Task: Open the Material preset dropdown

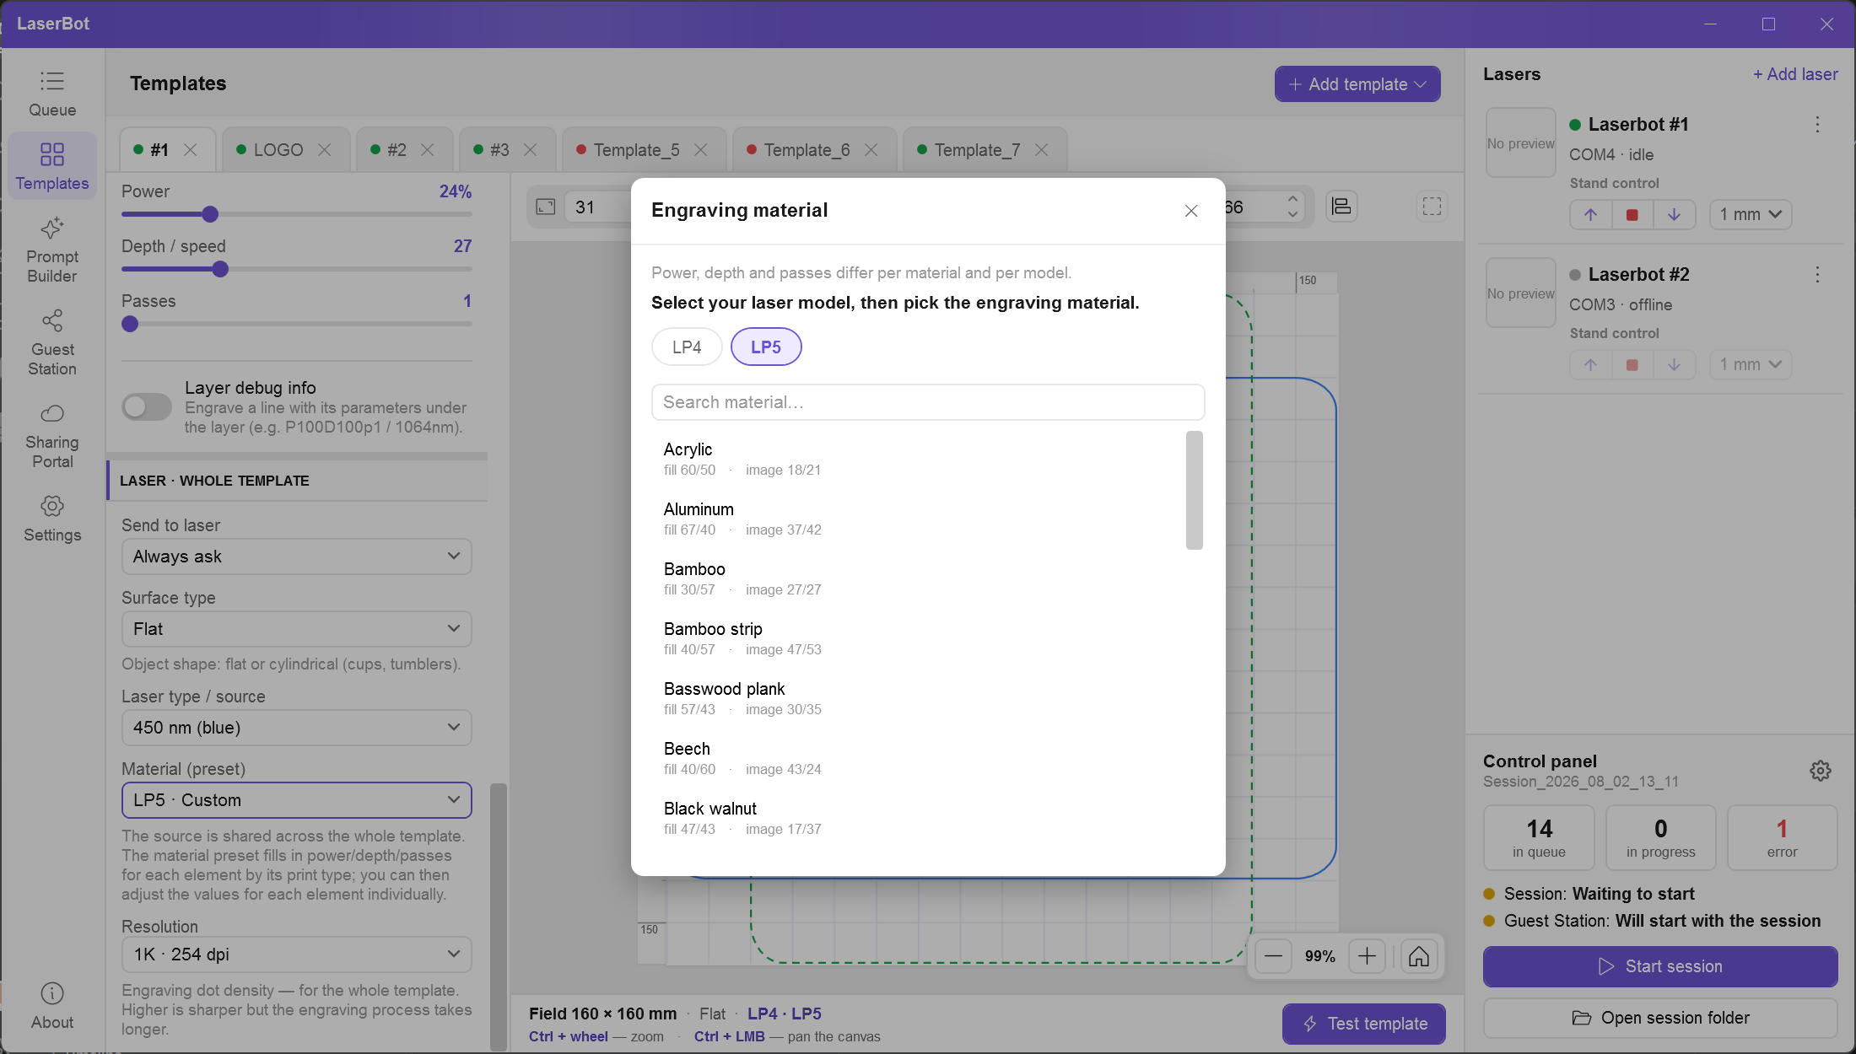Action: click(x=297, y=800)
